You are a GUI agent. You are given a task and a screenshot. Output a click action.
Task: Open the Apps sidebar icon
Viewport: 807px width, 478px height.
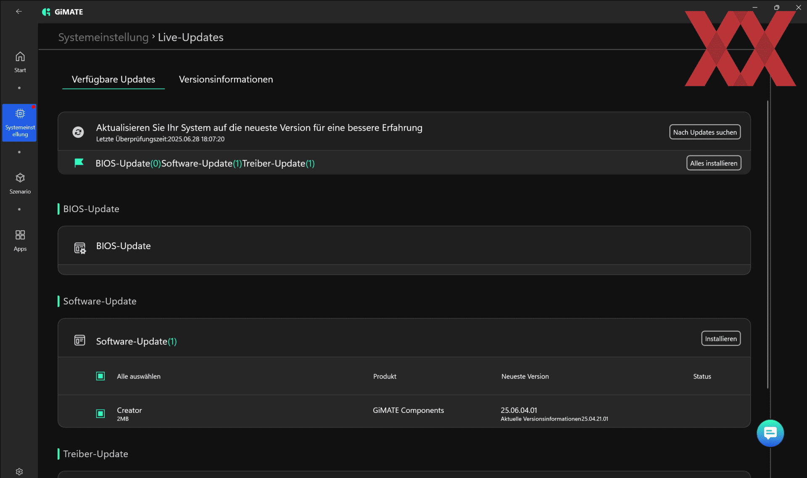point(20,240)
